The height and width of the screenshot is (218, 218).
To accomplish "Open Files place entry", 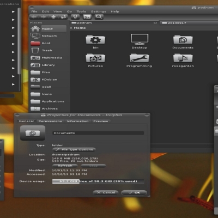I will pos(49,72).
